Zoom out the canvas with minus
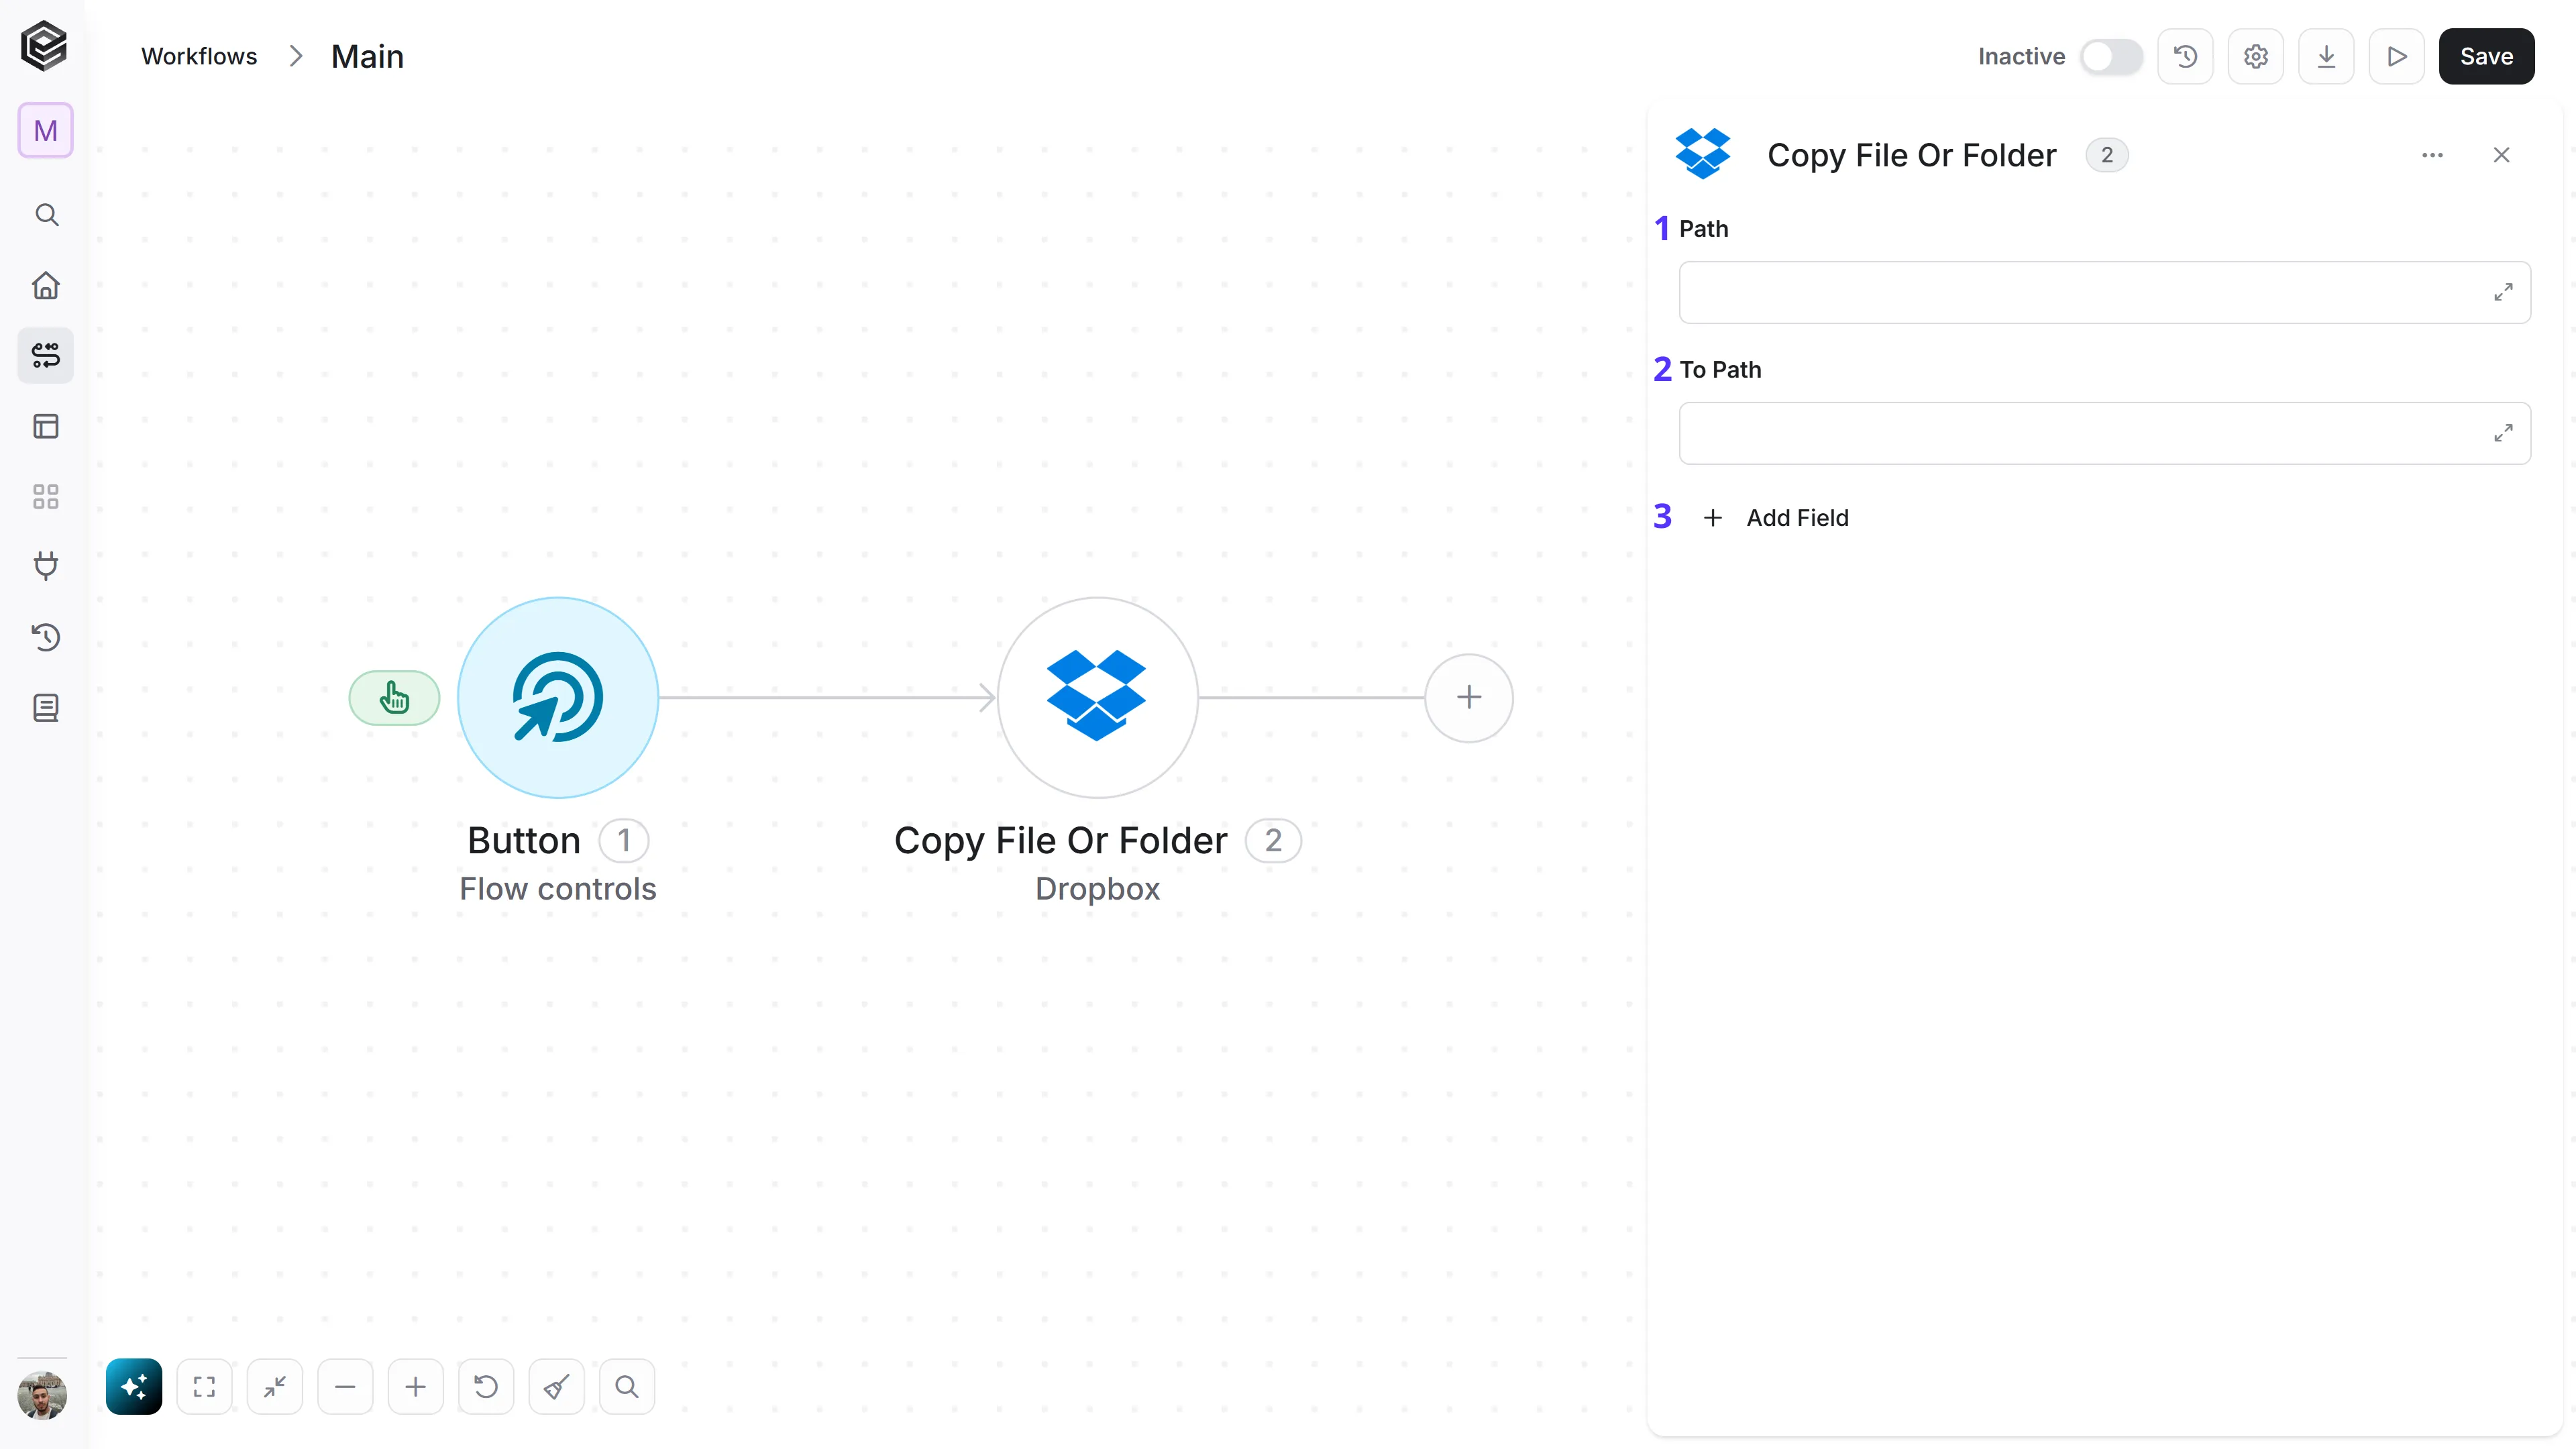Viewport: 2576px width, 1449px height. [x=345, y=1386]
